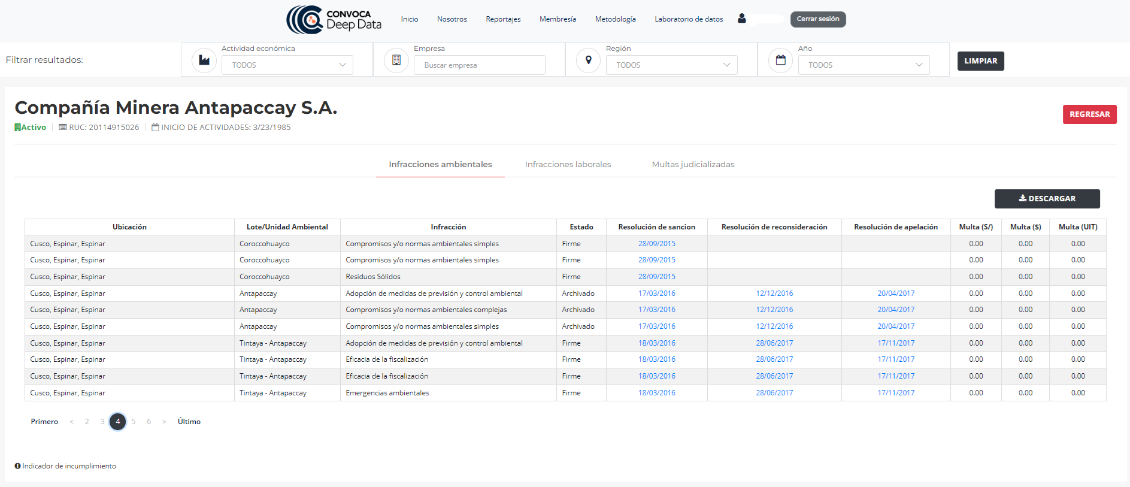Viewport: 1130px width, 487px height.
Task: Open the Año dropdown
Action: pyautogui.click(x=864, y=65)
